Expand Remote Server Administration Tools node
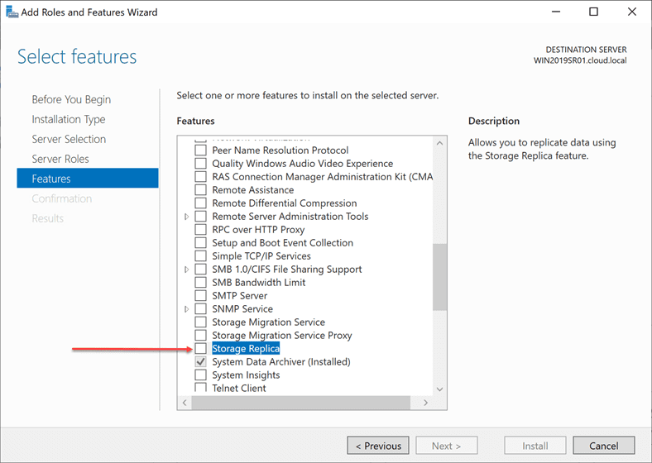This screenshot has width=652, height=463. tap(188, 217)
